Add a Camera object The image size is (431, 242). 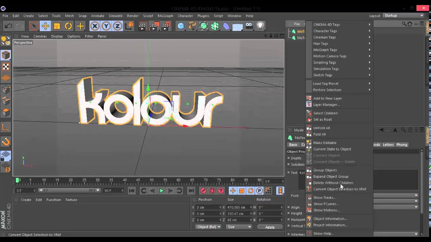click(249, 26)
